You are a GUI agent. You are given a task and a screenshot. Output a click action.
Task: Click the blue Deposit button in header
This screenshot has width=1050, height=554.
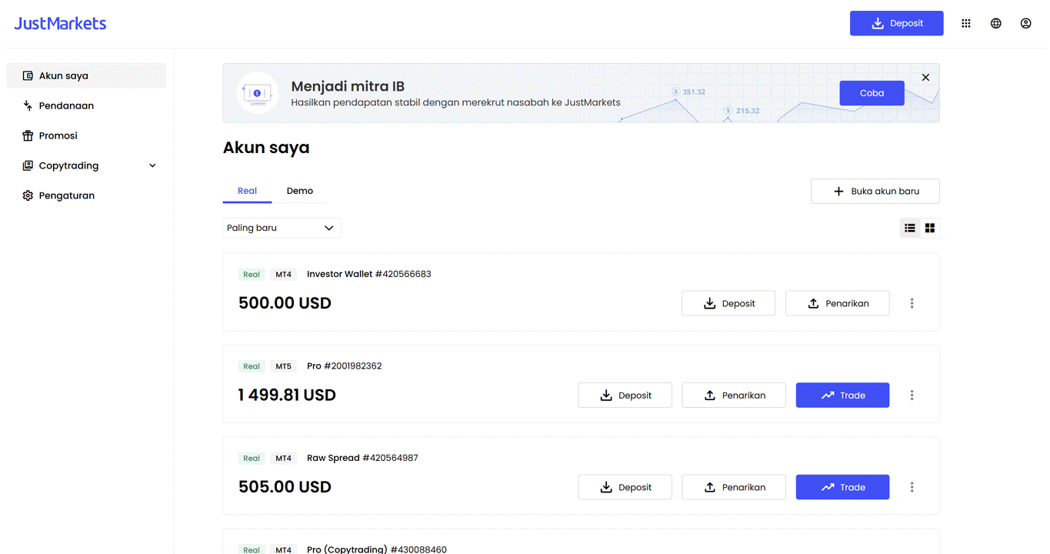897,23
